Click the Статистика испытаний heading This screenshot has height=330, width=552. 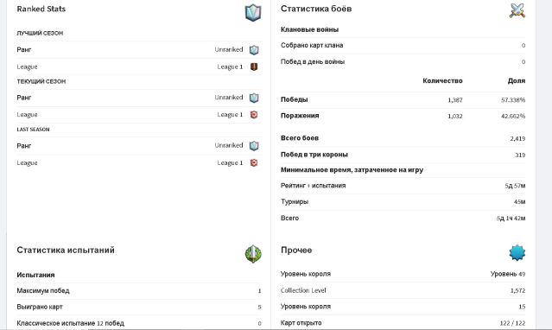(66, 250)
